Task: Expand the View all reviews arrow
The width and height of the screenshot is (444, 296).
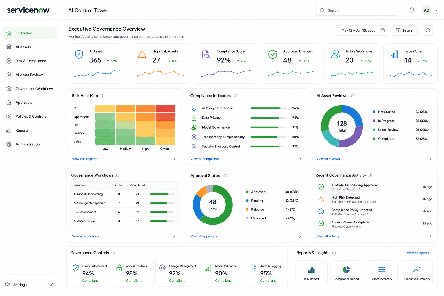Action: click(x=430, y=159)
